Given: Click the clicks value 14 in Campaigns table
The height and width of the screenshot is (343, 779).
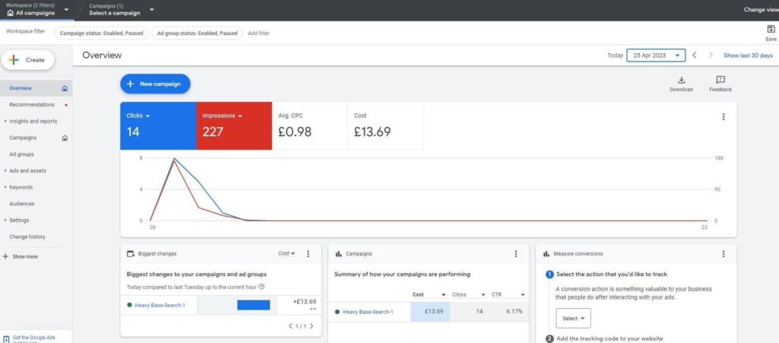Looking at the screenshot, I should pos(479,312).
